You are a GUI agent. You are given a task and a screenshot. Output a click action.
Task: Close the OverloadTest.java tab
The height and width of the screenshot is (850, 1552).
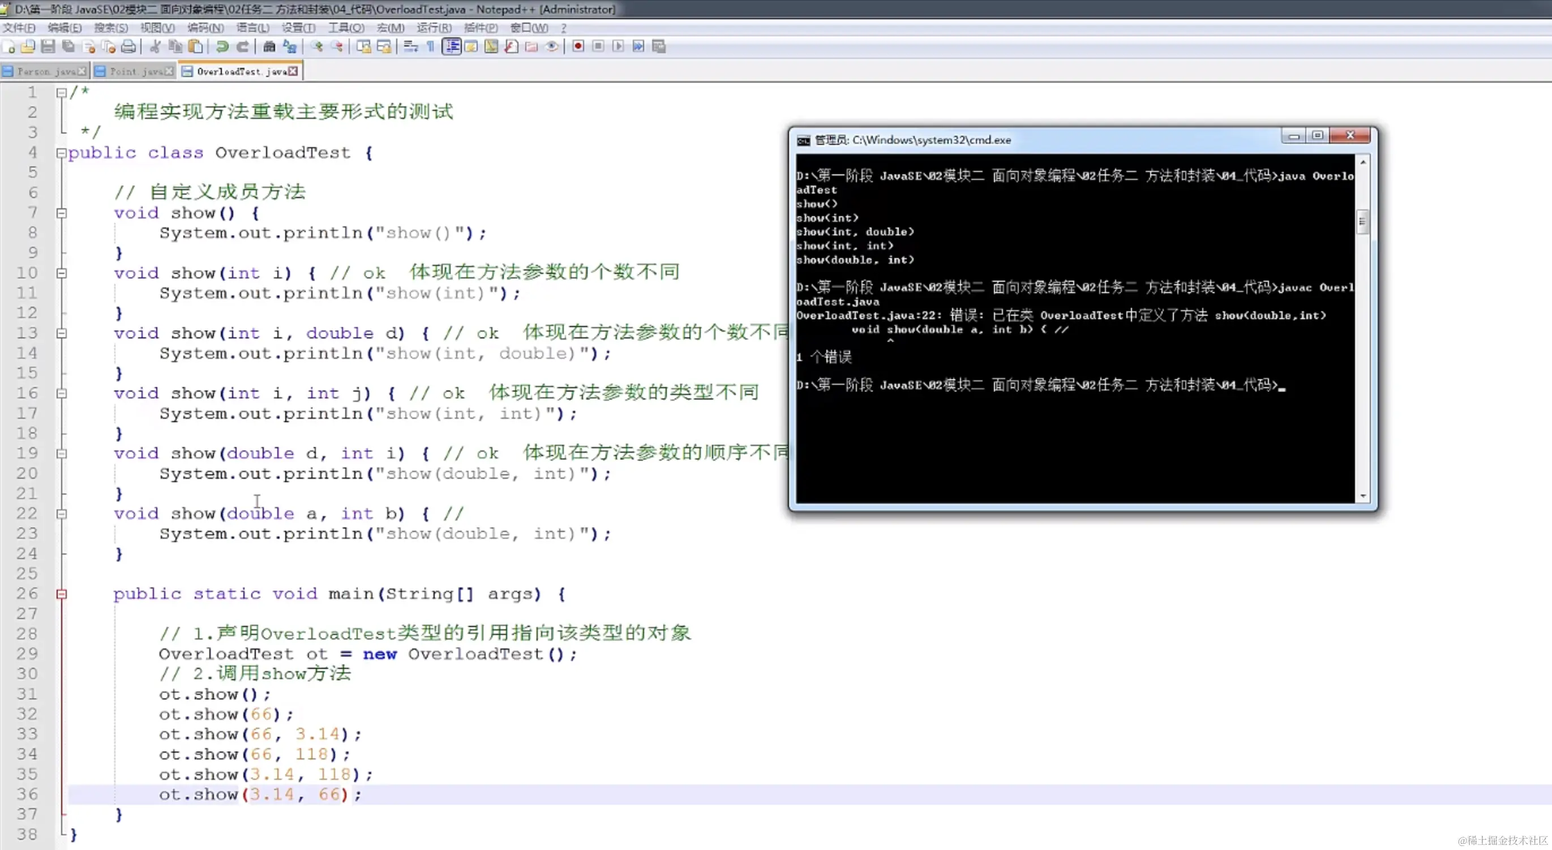(x=293, y=71)
